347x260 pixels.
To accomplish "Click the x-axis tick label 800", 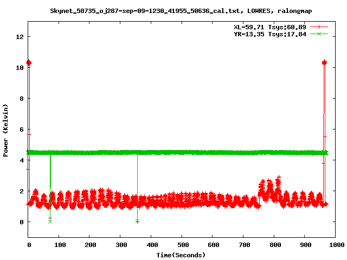I will click(x=275, y=245).
